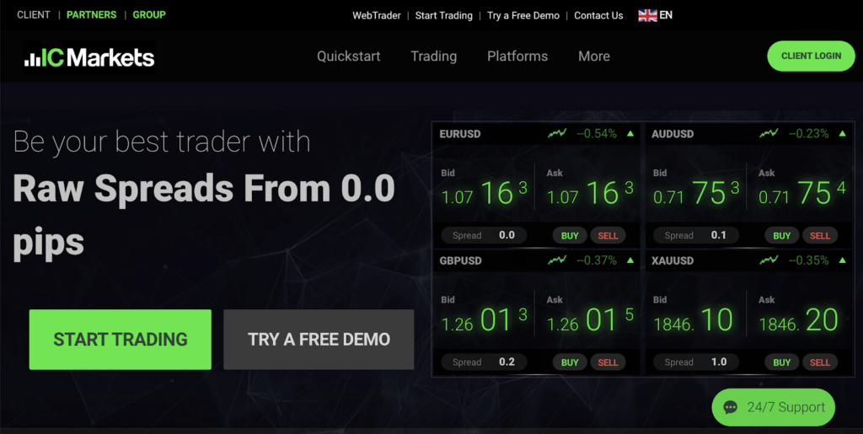The height and width of the screenshot is (434, 863).
Task: Click SELL for XAUUSD
Action: 819,362
